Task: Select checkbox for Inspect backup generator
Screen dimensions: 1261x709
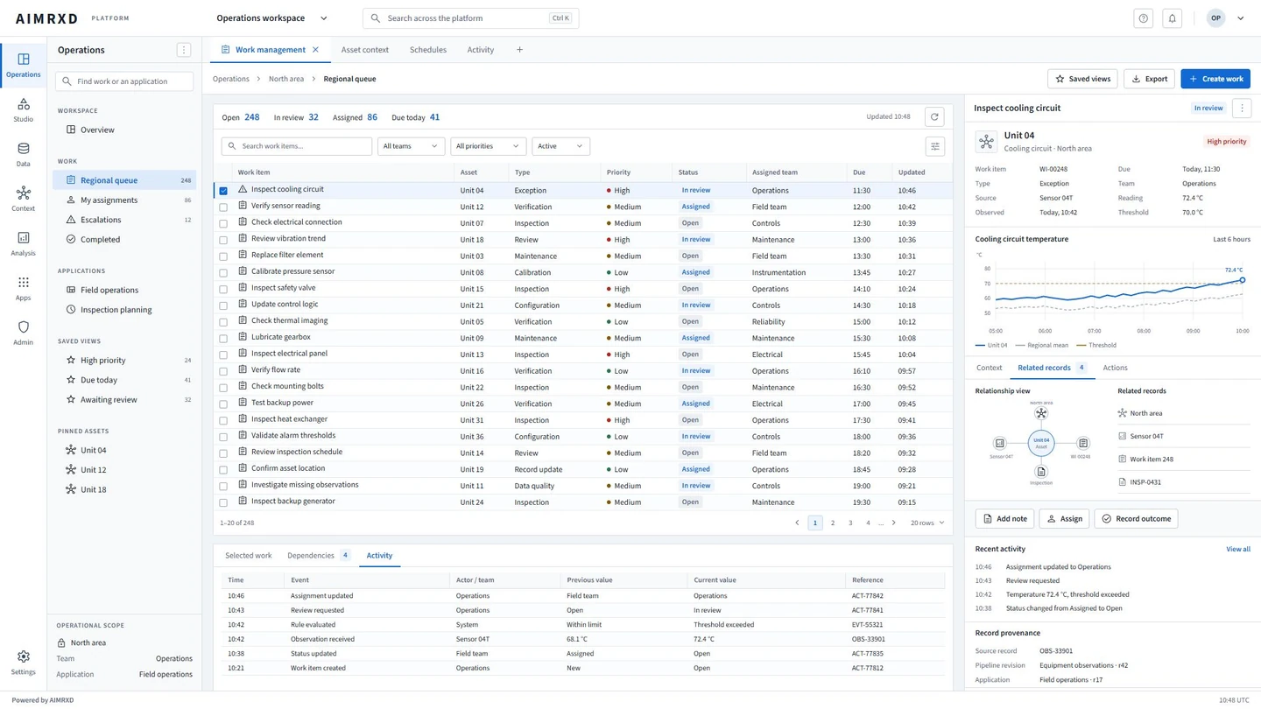Action: click(x=223, y=502)
